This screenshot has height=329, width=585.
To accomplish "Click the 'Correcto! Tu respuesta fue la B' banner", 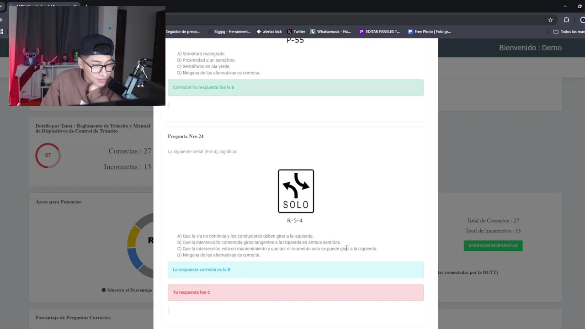I will [x=296, y=88].
